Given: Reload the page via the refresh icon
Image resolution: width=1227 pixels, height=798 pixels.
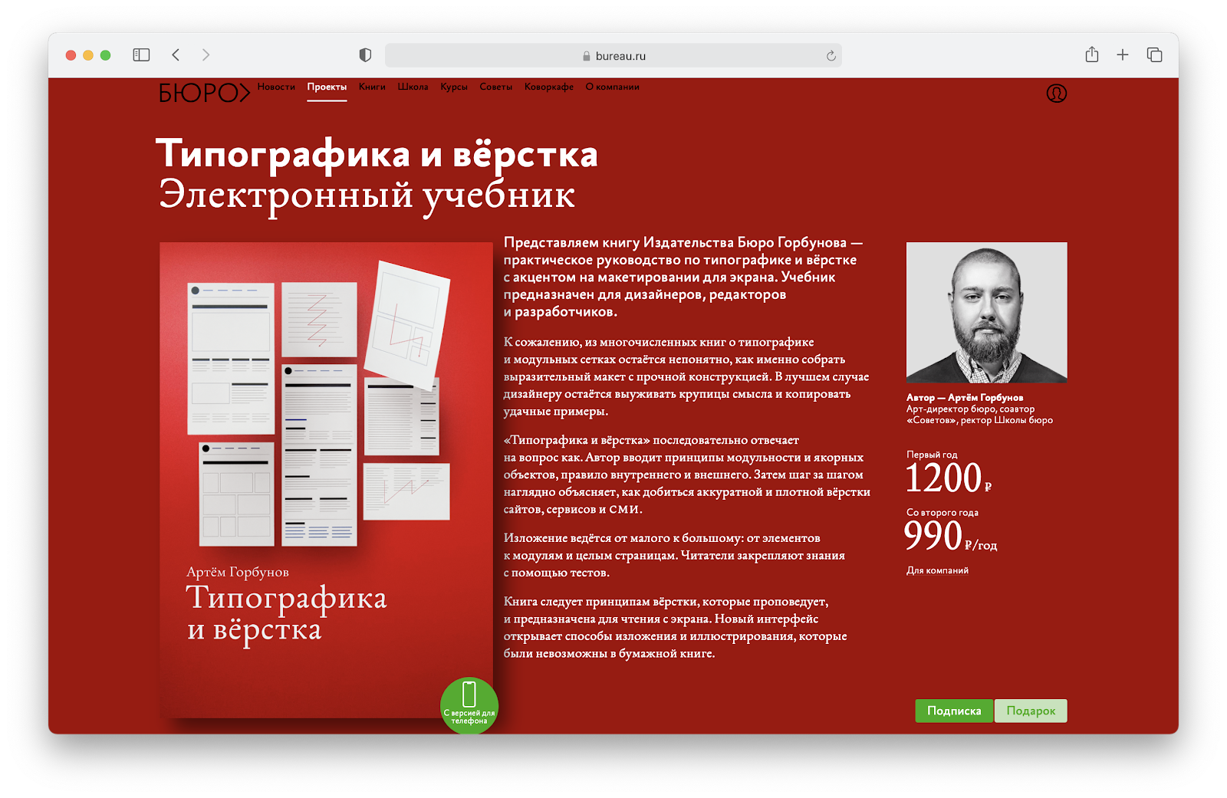Looking at the screenshot, I should coord(831,56).
